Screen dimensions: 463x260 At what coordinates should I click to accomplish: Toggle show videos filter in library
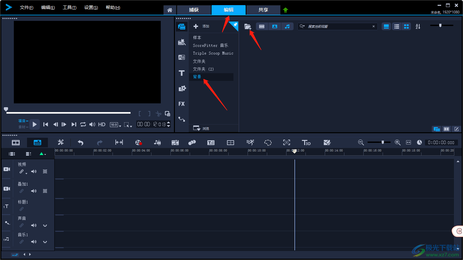click(262, 27)
